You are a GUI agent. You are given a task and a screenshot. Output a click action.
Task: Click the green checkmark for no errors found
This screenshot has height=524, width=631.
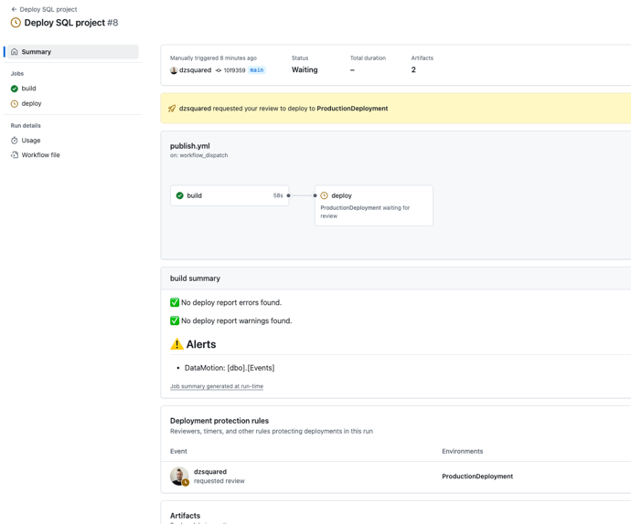tap(175, 302)
